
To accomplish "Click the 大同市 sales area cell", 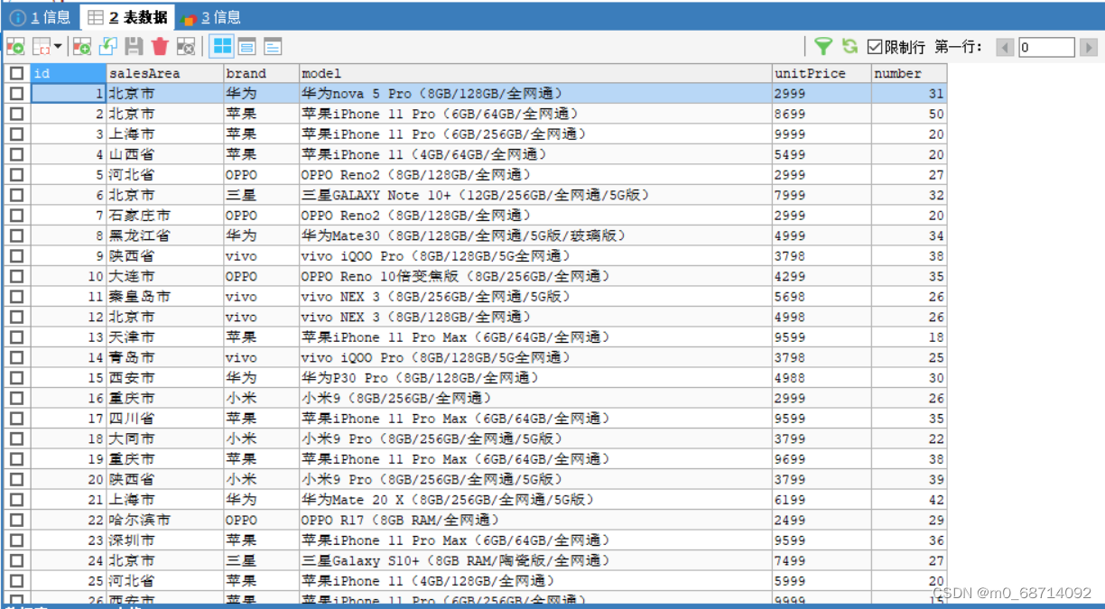I will [164, 438].
